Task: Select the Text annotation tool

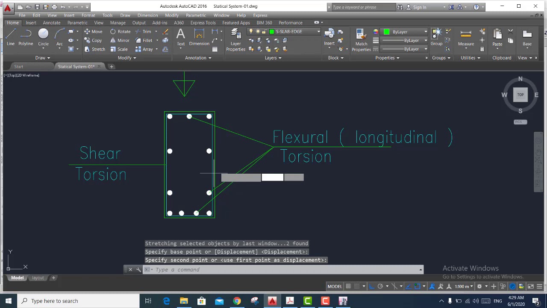Action: (181, 37)
